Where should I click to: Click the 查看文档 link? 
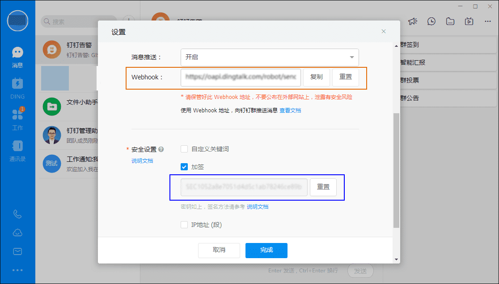tap(290, 110)
